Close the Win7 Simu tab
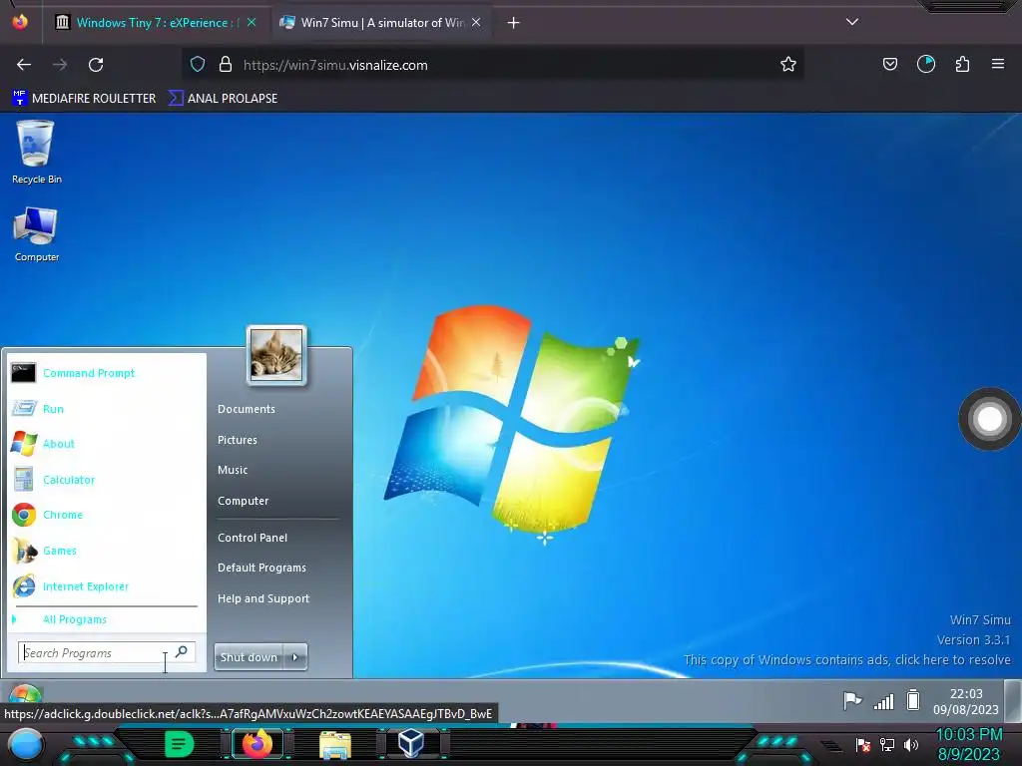This screenshot has width=1022, height=766. (476, 22)
